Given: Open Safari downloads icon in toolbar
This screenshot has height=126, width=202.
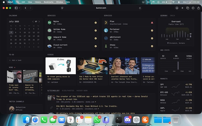Looking at the screenshot, I should [177, 8].
